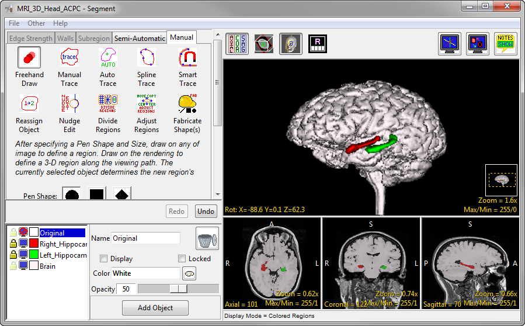Open the File menu
The image size is (525, 326).
click(x=14, y=23)
